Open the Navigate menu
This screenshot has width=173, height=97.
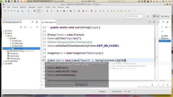point(32,7)
